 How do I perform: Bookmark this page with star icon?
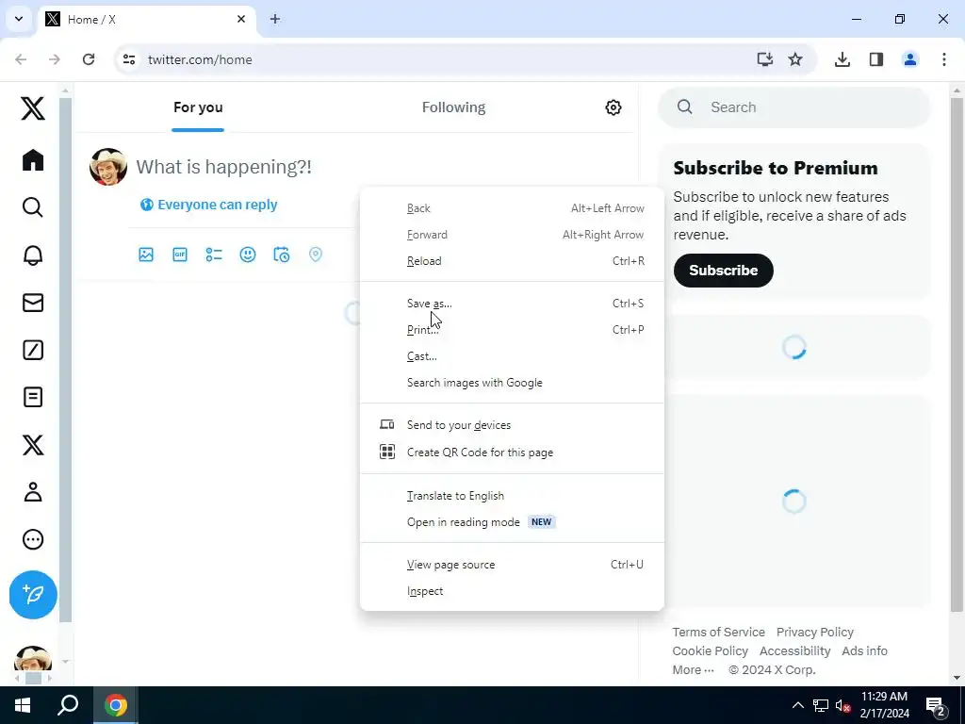click(795, 59)
